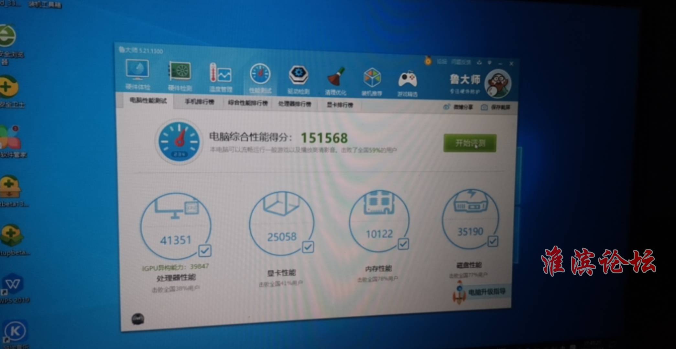Image resolution: width=676 pixels, height=349 pixels.
Task: Click the 保存截屏 save screenshot button
Action: [x=496, y=107]
